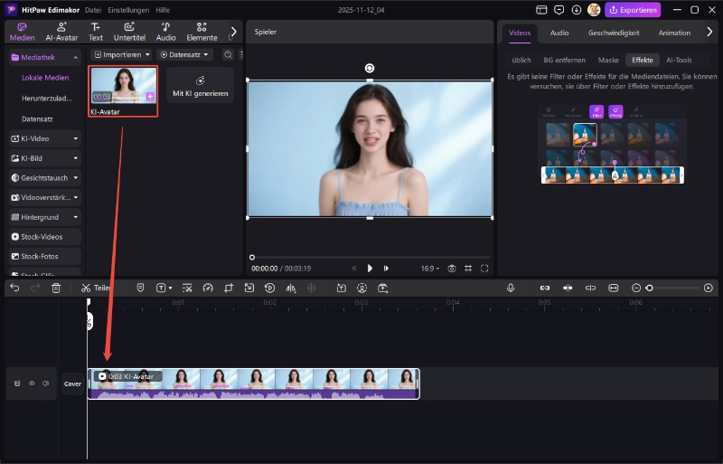Select Lokale Medien in the sidebar
The width and height of the screenshot is (723, 464).
pyautogui.click(x=45, y=78)
